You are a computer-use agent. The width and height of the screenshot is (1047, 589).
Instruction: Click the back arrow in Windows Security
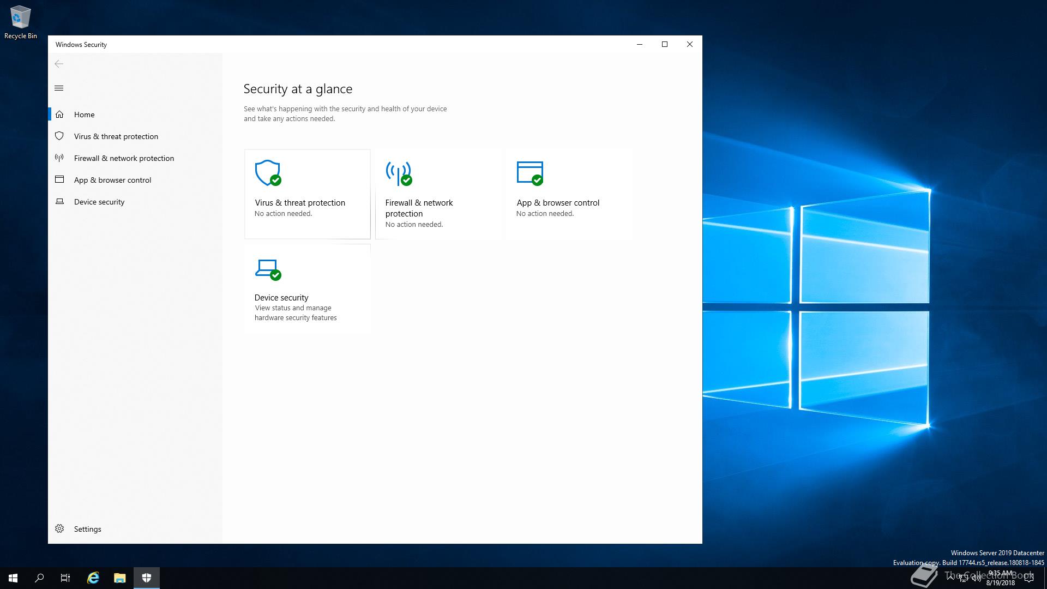coord(59,64)
